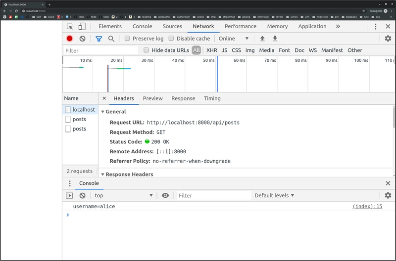Viewport: 396px width, 261px height.
Task: Open Chrome three-dot menu
Action: [391, 11]
